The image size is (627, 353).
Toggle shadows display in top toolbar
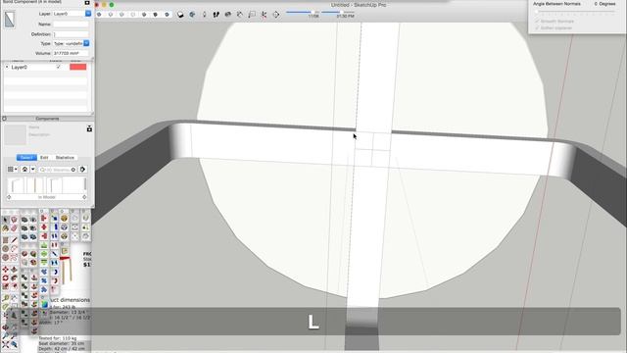[x=180, y=15]
